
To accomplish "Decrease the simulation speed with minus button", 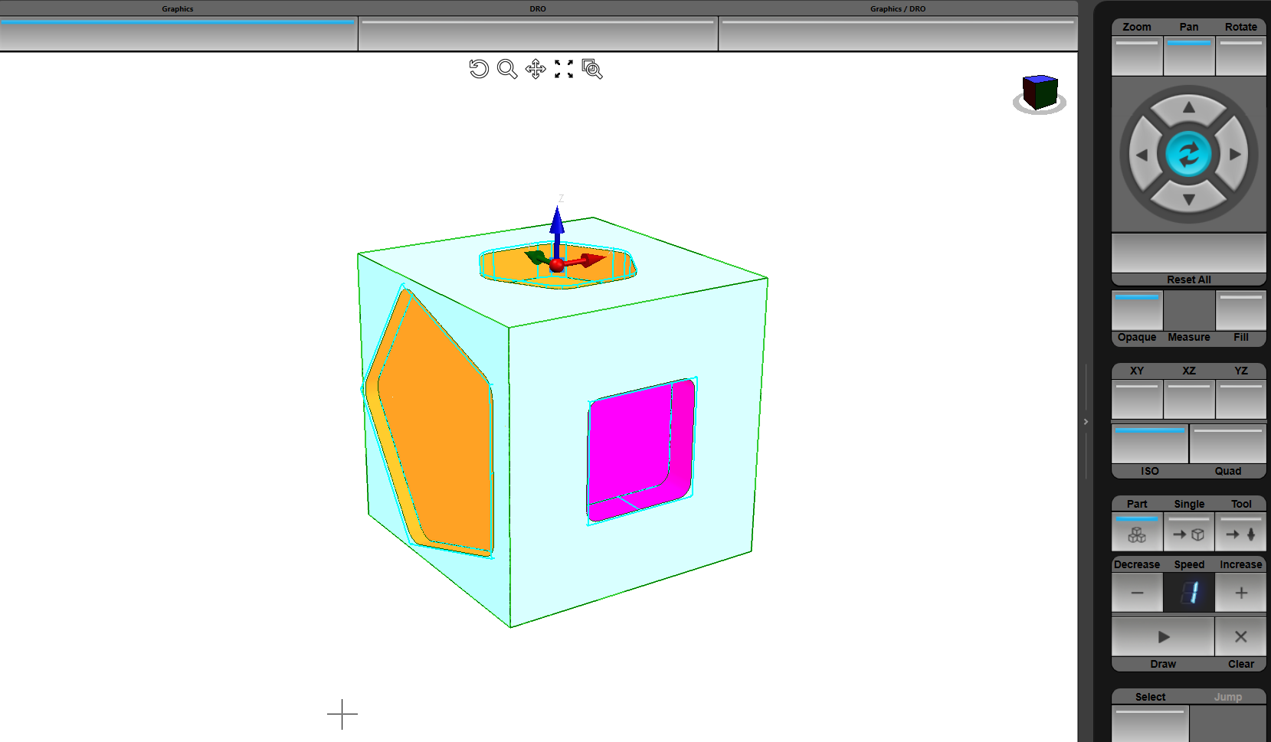I will [x=1137, y=593].
